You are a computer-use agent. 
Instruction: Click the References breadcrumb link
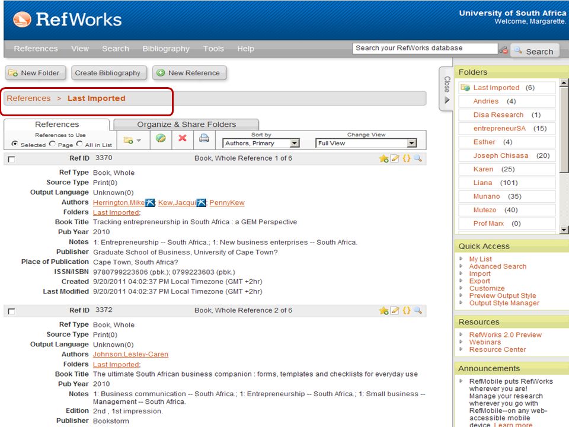click(x=28, y=98)
